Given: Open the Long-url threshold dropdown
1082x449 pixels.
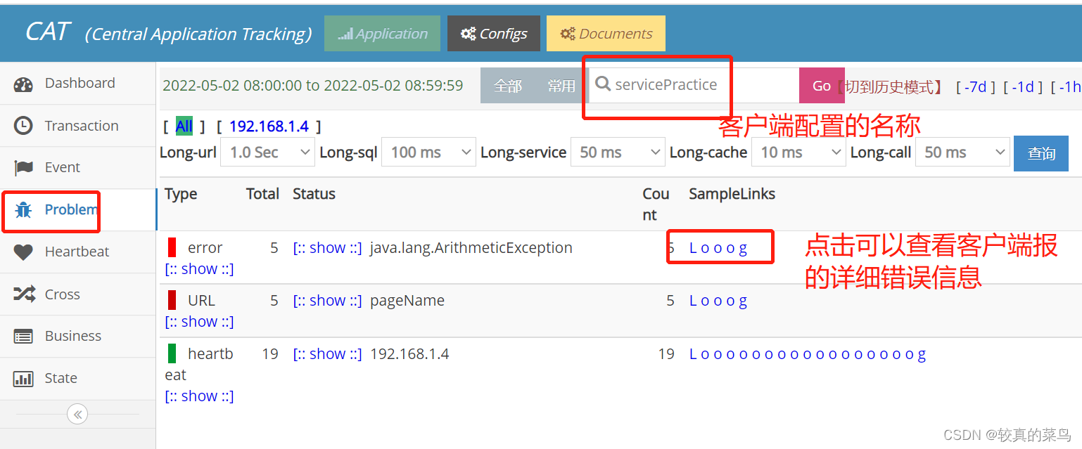Looking at the screenshot, I should point(267,152).
